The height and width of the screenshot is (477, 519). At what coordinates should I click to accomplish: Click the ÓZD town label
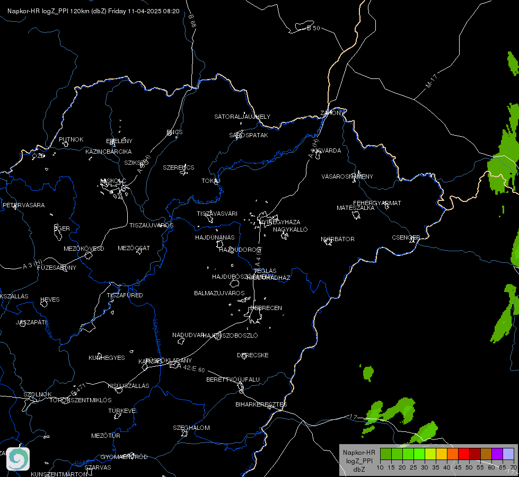[x=38, y=156]
